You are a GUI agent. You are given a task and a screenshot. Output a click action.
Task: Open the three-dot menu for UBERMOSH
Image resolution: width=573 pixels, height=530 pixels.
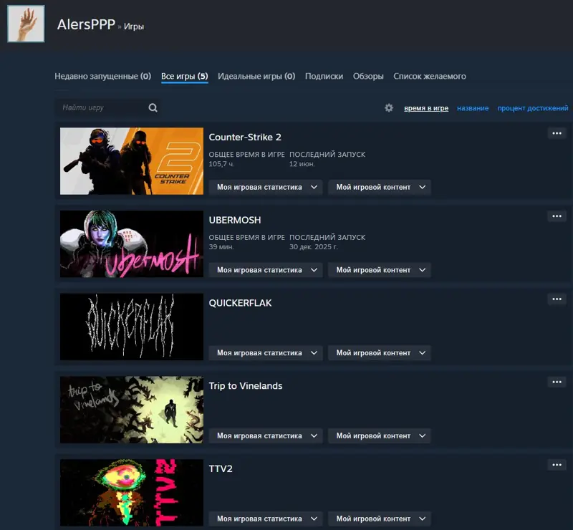point(557,216)
